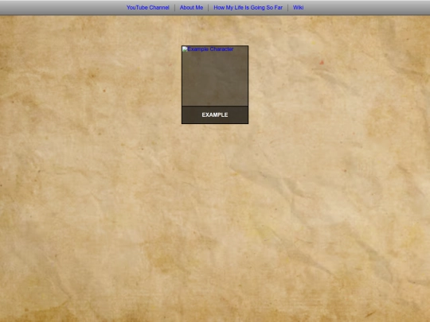Select the EXAMPLE caption label
This screenshot has height=322, width=430.
coord(215,115)
